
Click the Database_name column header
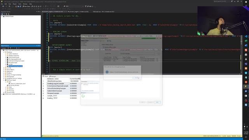point(53,79)
